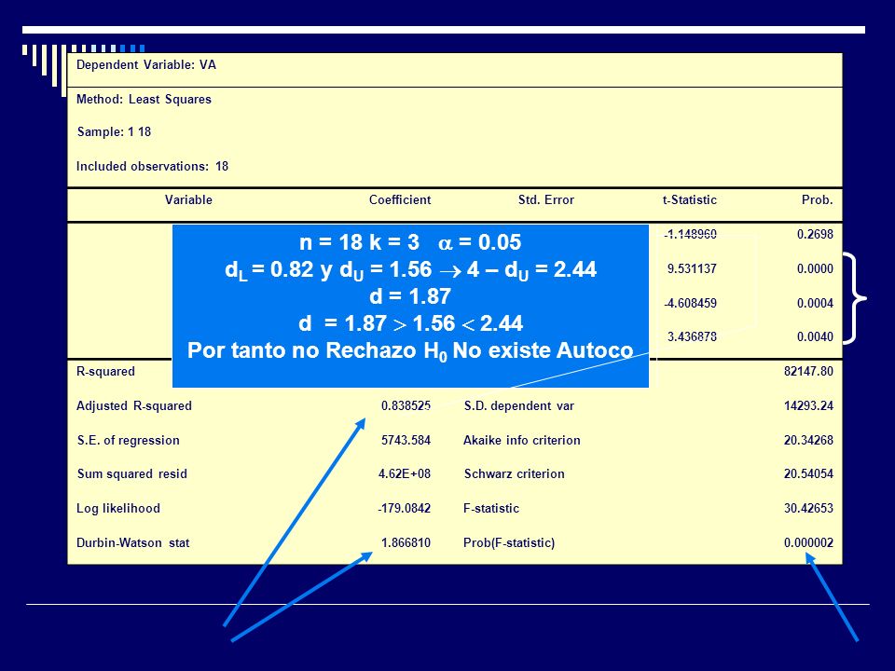Select mean dependent value 82147.80
This screenshot has height=671, width=895.
[808, 372]
